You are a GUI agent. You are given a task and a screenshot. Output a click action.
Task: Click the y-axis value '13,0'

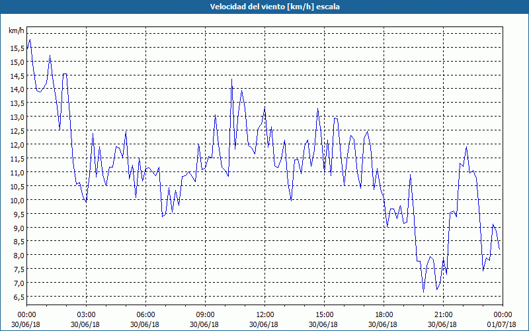pos(17,118)
